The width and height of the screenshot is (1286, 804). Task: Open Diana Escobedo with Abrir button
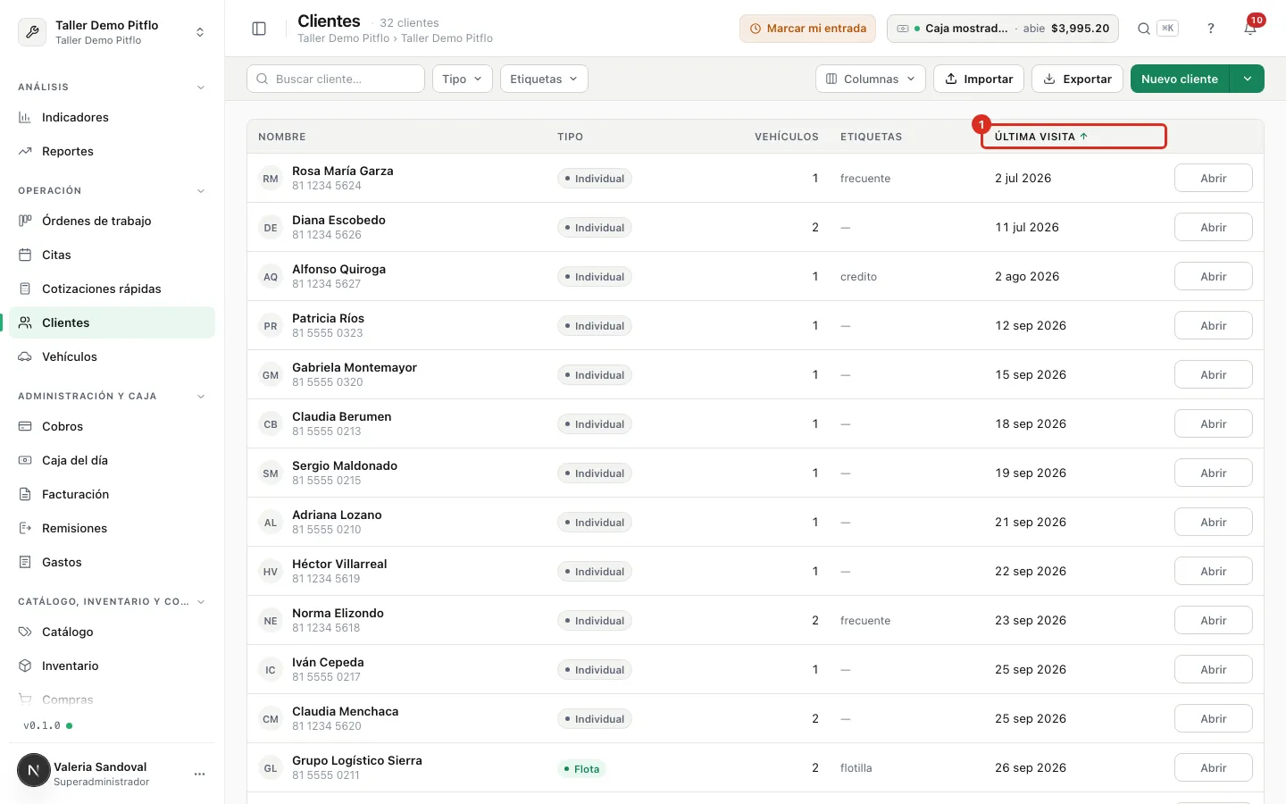[x=1213, y=228]
